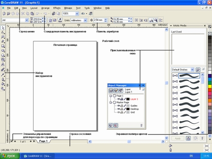Choose the Ellipse tool
This screenshot has width=212, height=159.
(3, 50)
